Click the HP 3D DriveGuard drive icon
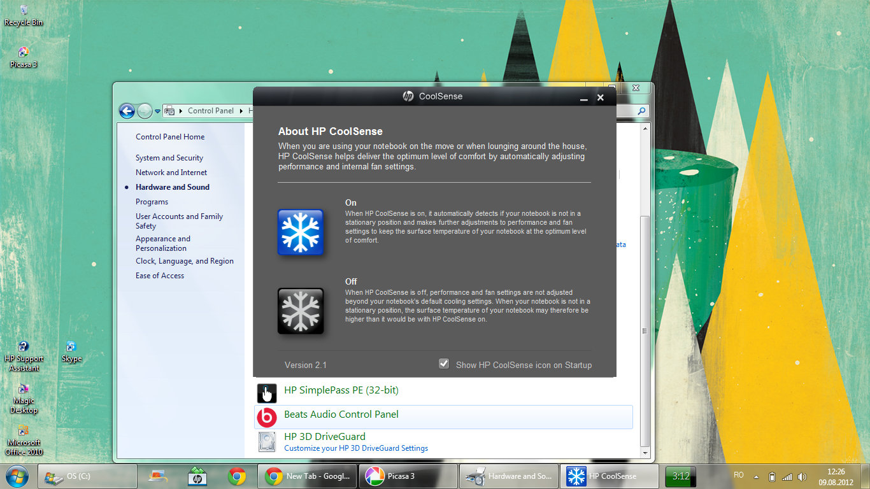Viewport: 870px width, 489px height. click(x=267, y=442)
